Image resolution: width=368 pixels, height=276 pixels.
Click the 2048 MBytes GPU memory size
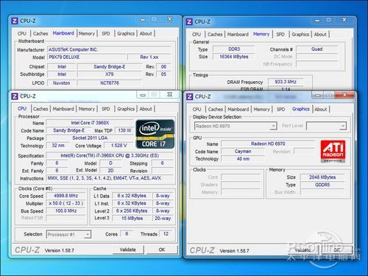tap(322, 177)
